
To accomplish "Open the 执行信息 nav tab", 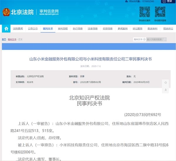I will coord(78,29).
